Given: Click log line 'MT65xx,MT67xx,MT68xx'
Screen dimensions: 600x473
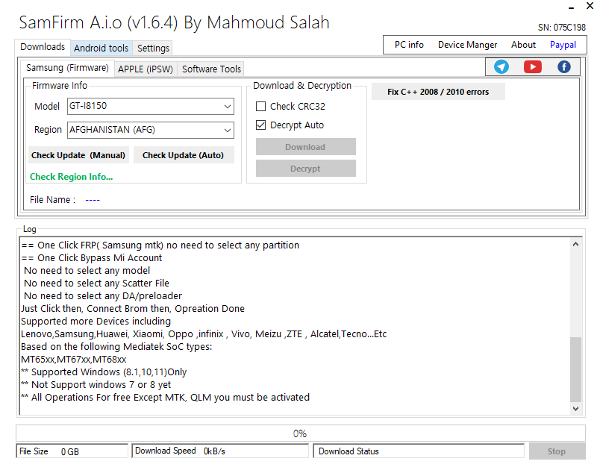Looking at the screenshot, I should (x=73, y=360).
